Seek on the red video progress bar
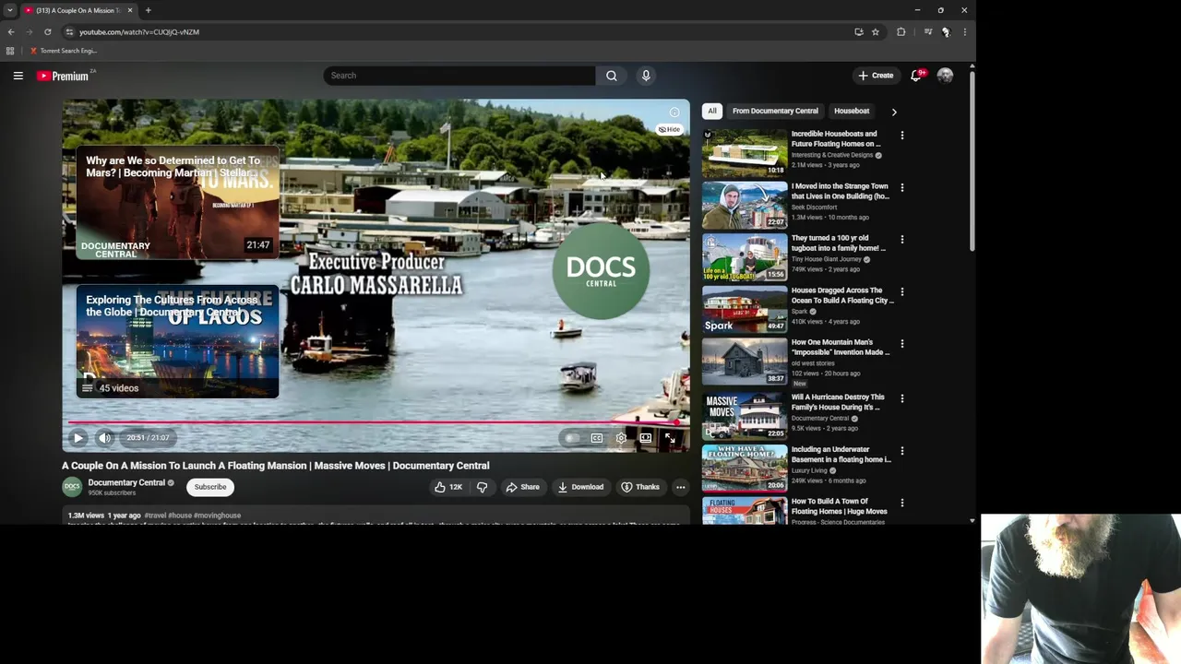 [x=376, y=422]
